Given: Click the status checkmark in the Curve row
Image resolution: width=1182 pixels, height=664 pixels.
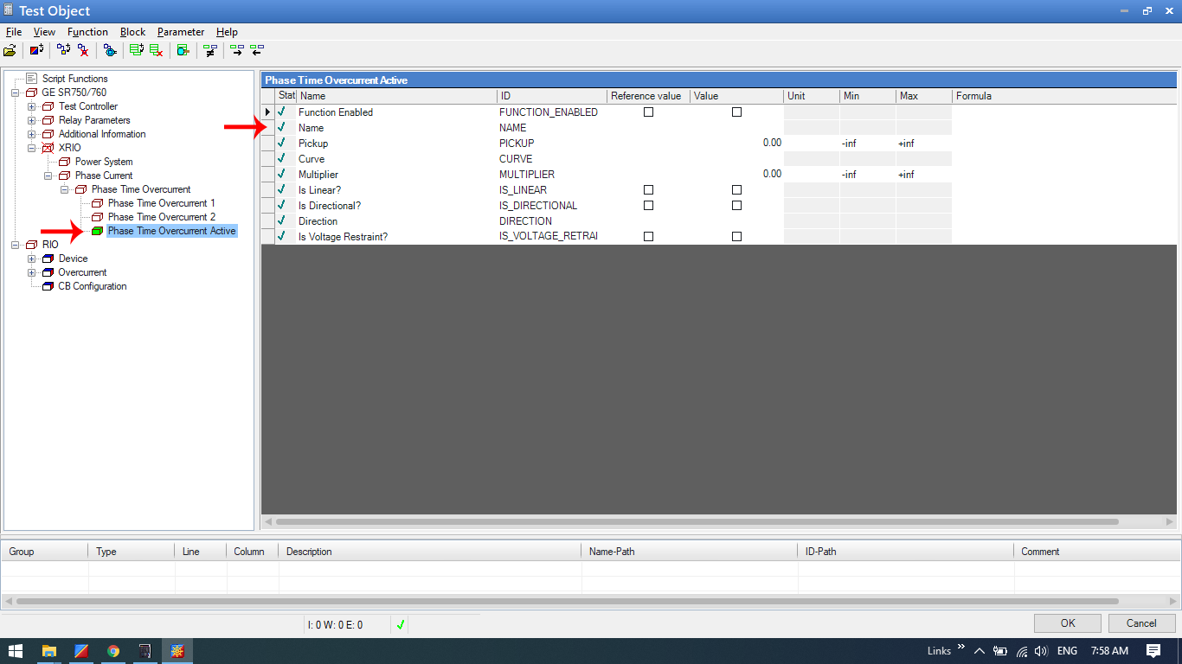Looking at the screenshot, I should point(281,158).
